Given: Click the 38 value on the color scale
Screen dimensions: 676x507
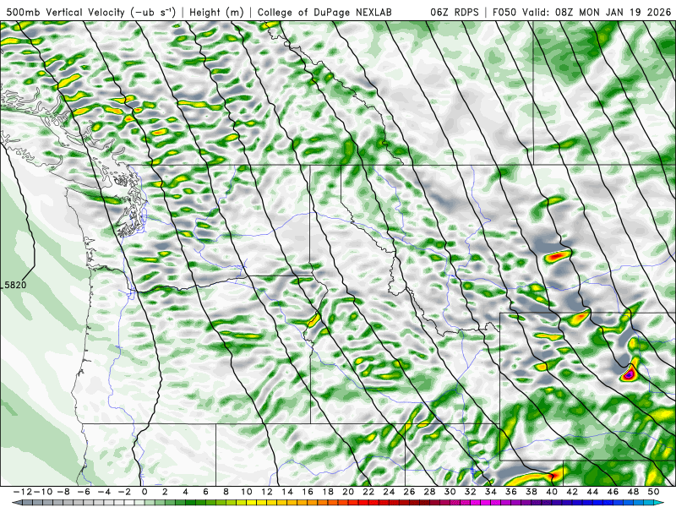Looking at the screenshot, I should tap(532, 492).
